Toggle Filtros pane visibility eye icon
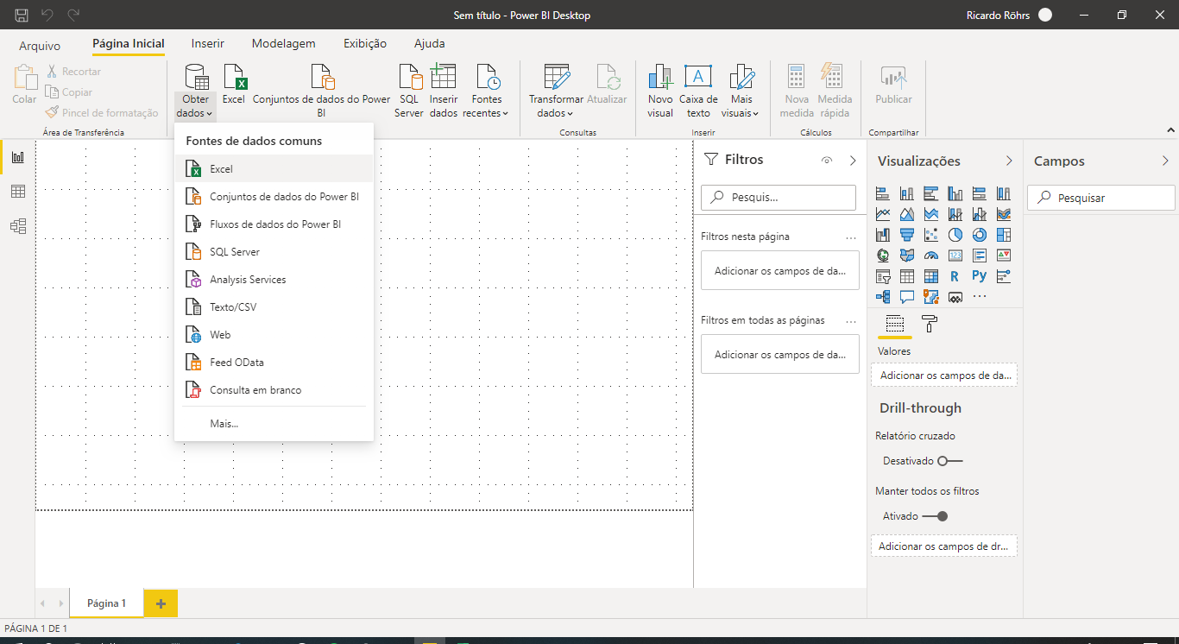The image size is (1179, 644). [827, 161]
